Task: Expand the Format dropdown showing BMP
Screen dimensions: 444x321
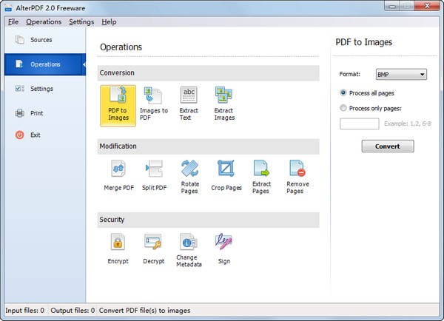Action: [x=401, y=74]
